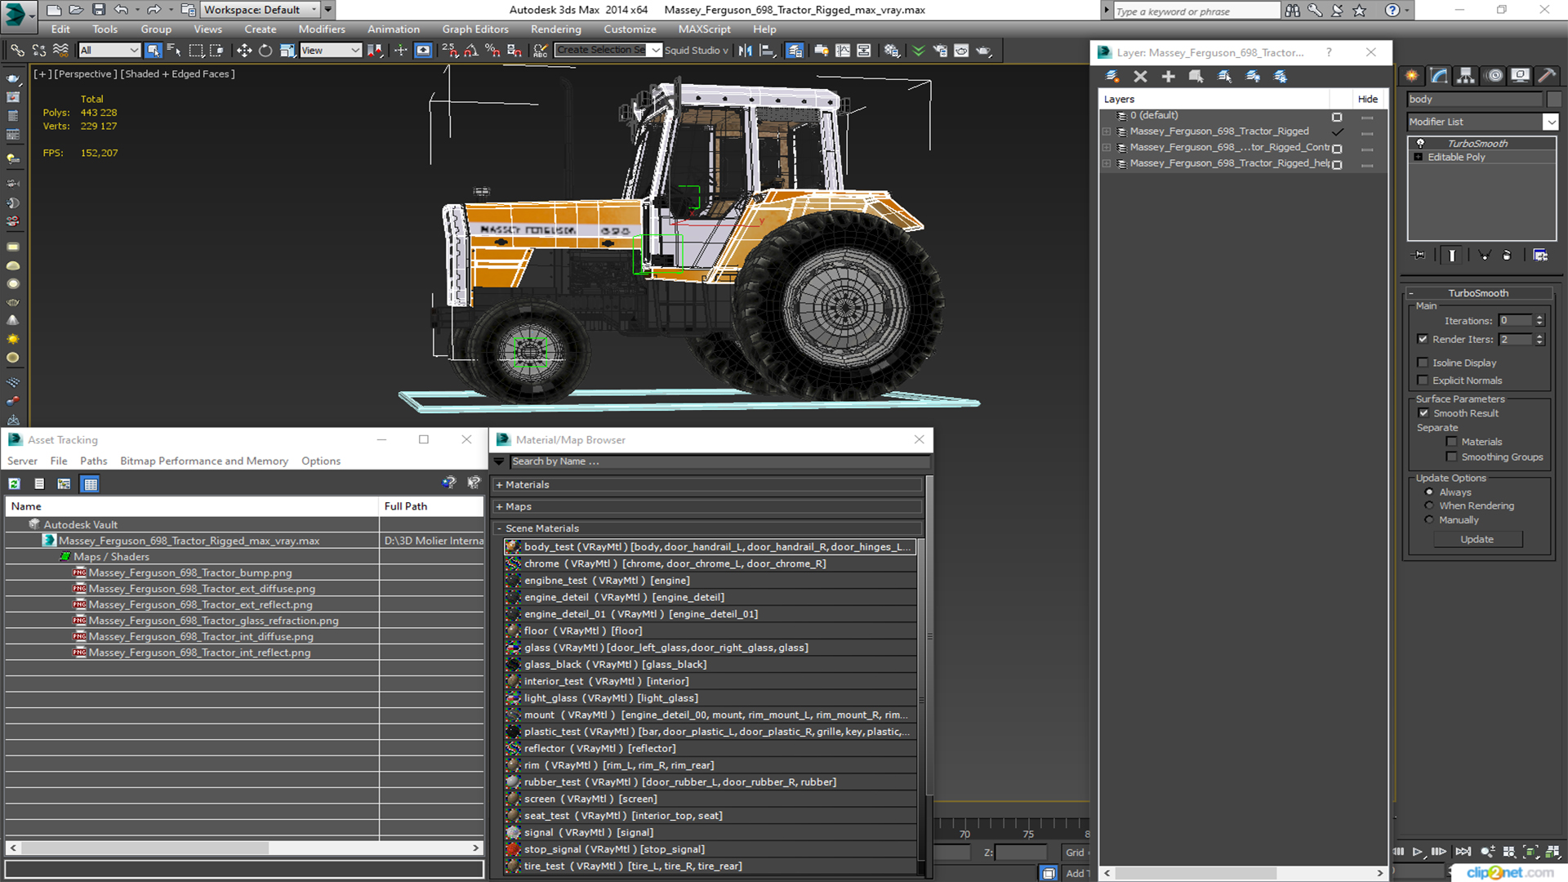Click the Mirror tool icon
The width and height of the screenshot is (1568, 882).
(745, 51)
